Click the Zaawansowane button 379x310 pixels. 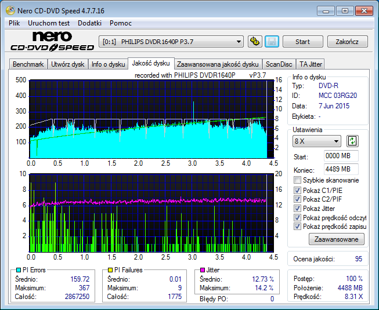tap(337, 239)
